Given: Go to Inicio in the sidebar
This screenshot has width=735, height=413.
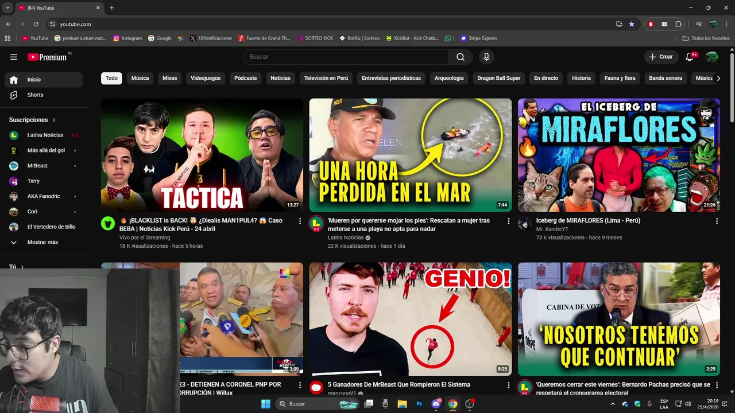Looking at the screenshot, I should coord(44,80).
